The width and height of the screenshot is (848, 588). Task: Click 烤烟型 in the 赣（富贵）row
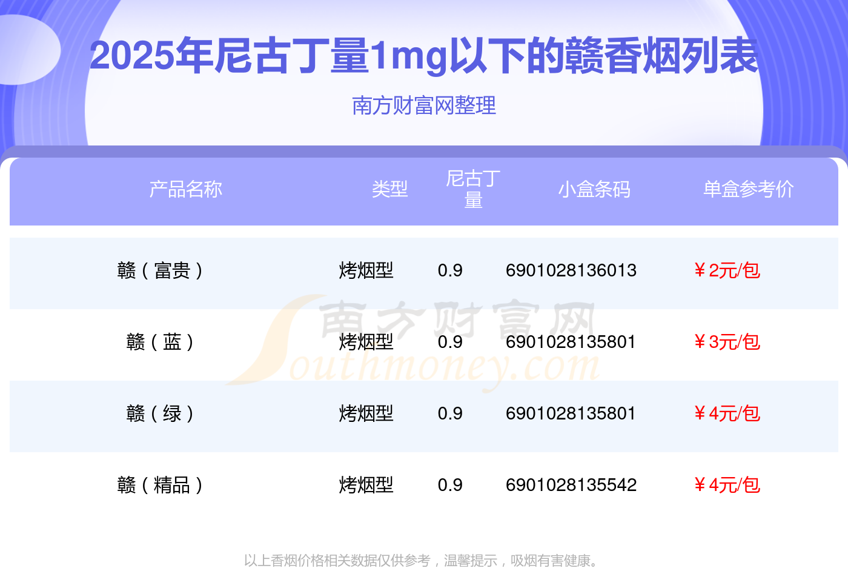point(366,270)
